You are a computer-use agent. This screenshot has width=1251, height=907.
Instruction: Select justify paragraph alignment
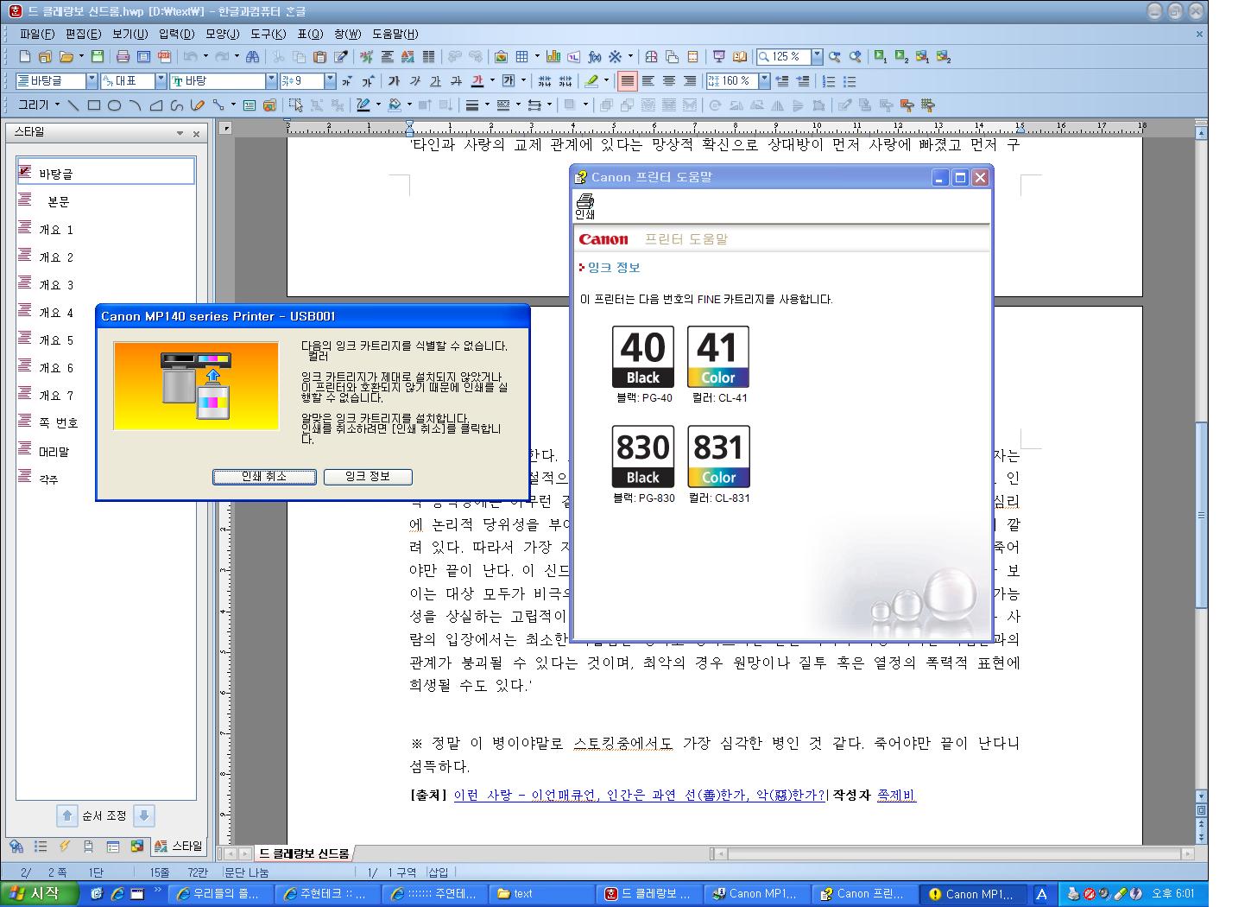[628, 81]
